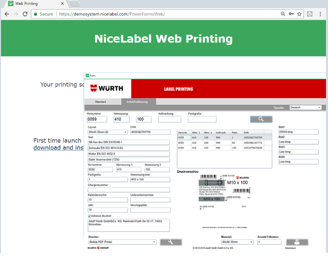
Task: Open a new browser tab
Action: (74, 4)
